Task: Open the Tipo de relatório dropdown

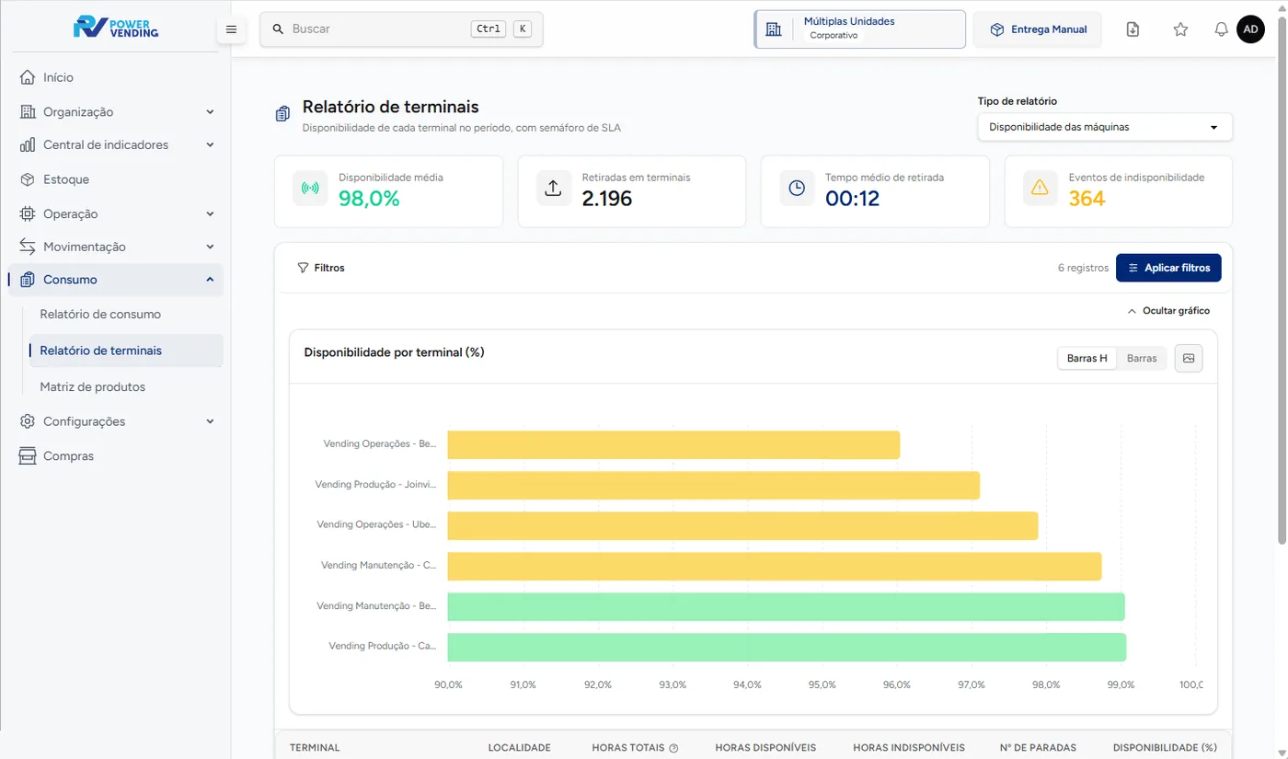Action: click(x=1105, y=127)
